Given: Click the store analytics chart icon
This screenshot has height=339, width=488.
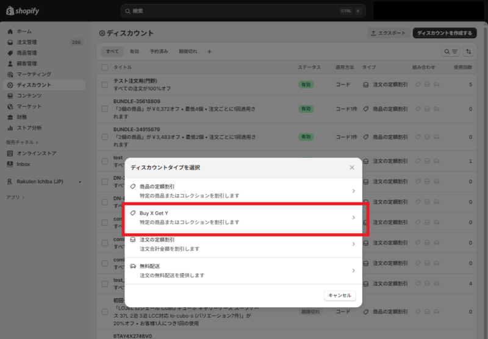Looking at the screenshot, I should click(x=10, y=127).
